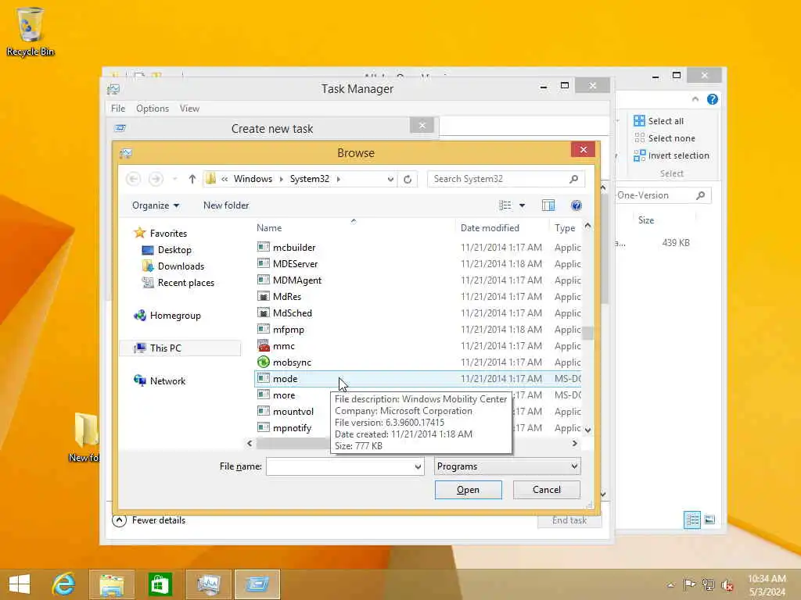Select the MdRes file icon
801x600 pixels.
[x=263, y=296]
